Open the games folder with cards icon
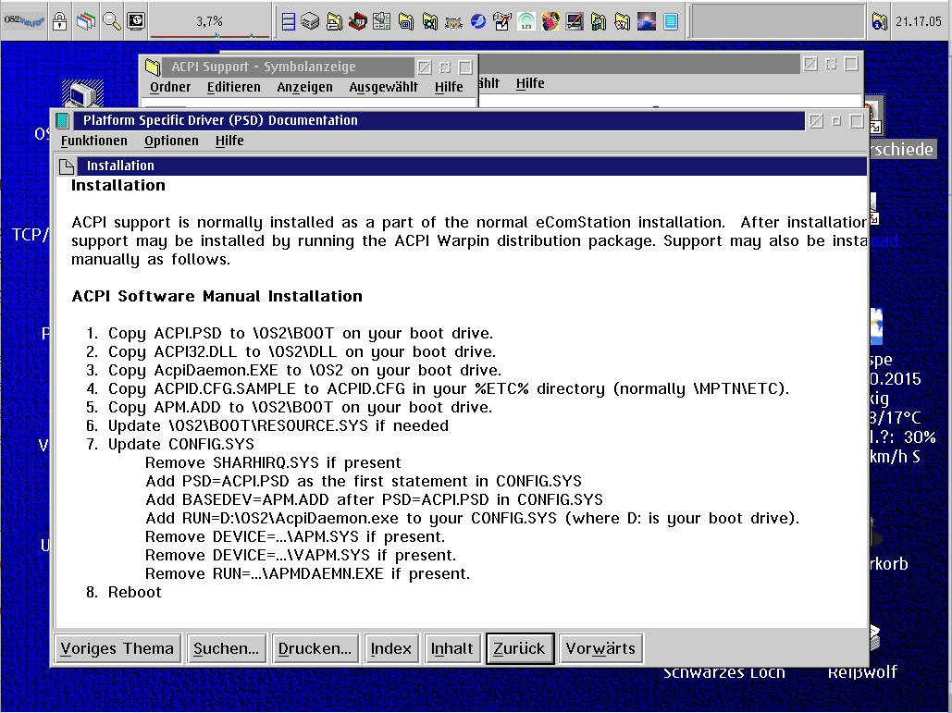952x713 pixels. [x=623, y=22]
